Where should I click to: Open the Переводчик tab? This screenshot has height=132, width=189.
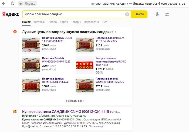92,22
